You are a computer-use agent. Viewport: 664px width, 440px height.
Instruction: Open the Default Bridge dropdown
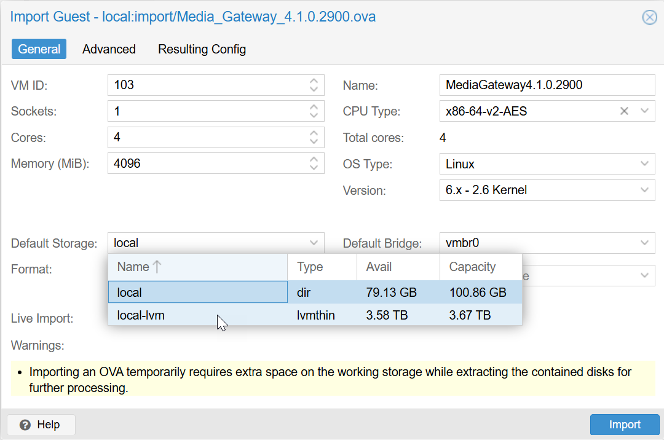(x=643, y=243)
